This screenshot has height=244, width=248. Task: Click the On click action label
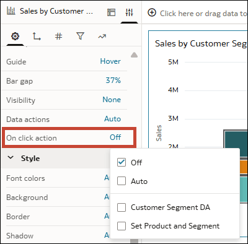point(32,138)
